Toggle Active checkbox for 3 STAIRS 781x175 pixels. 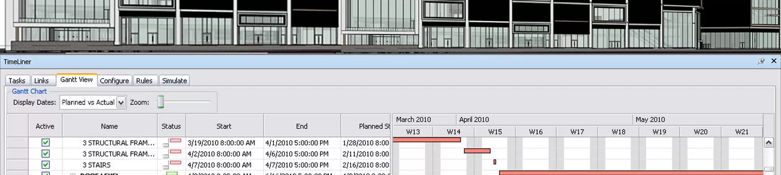46,164
